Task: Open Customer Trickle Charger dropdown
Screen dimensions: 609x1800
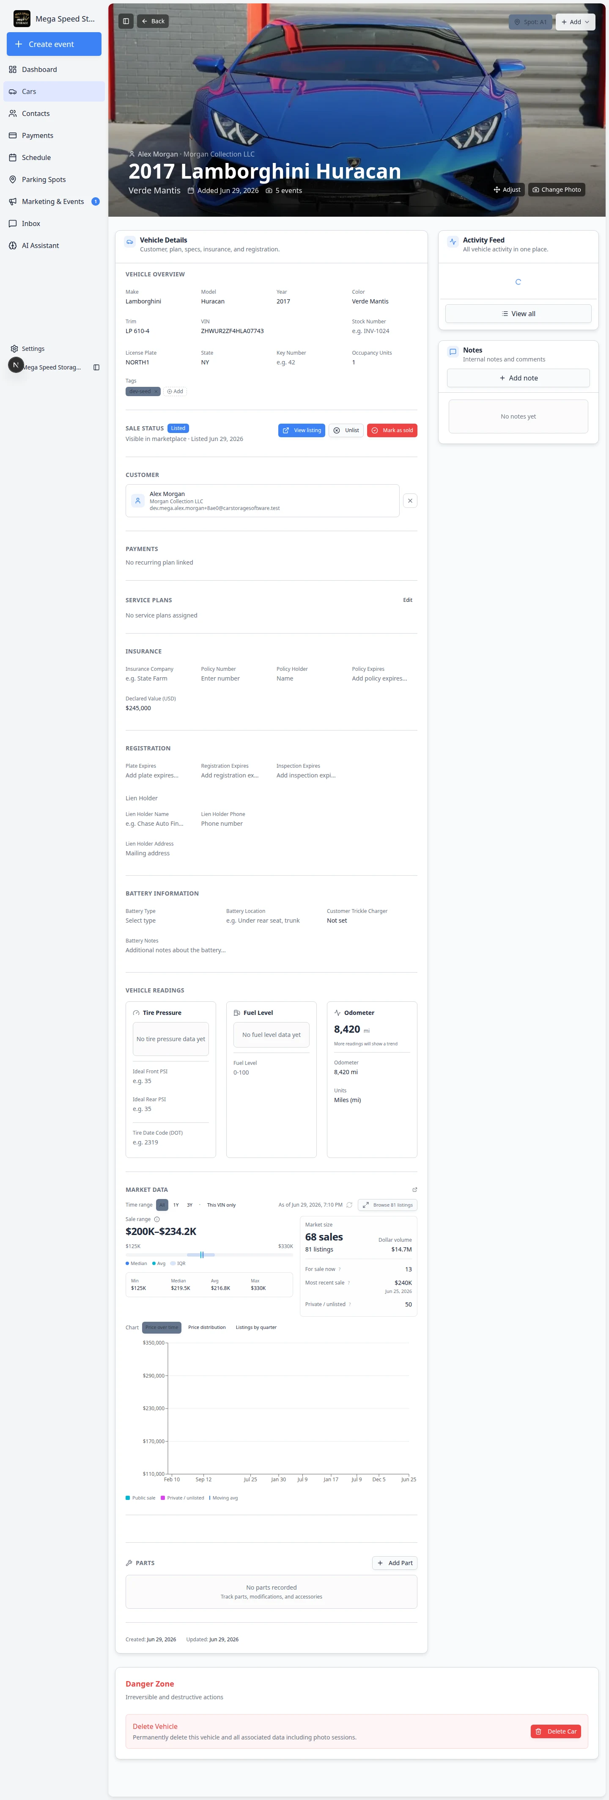Action: tap(372, 920)
